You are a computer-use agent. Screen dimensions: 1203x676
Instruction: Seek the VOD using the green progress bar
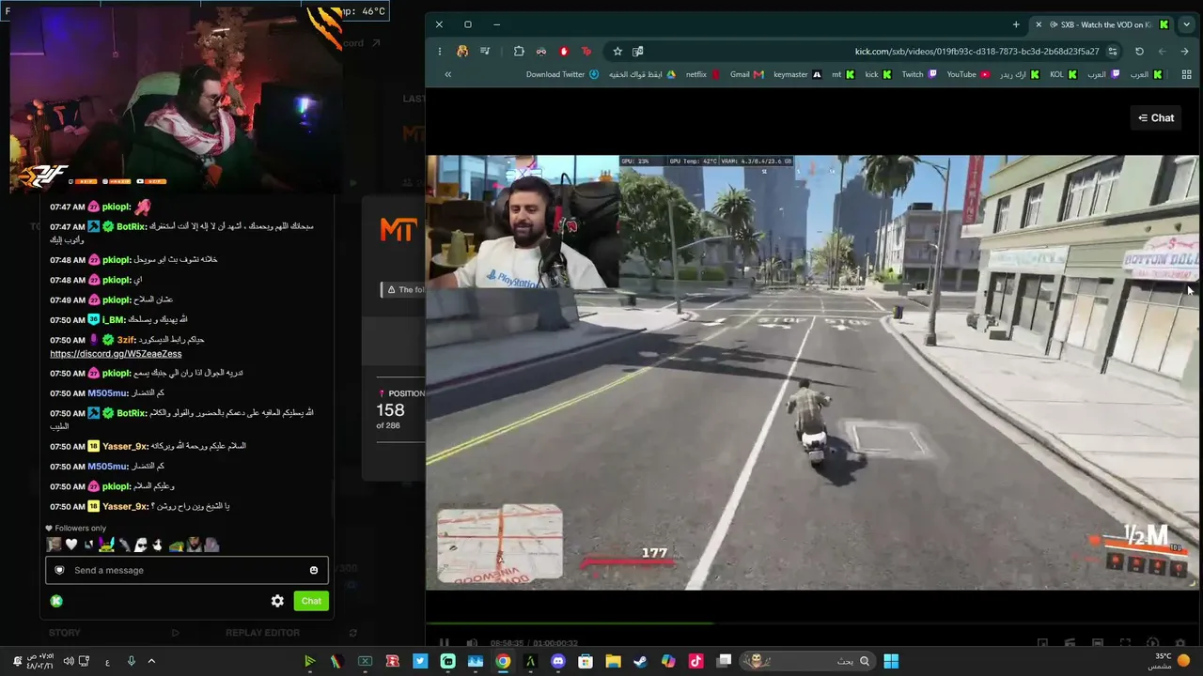tap(570, 622)
